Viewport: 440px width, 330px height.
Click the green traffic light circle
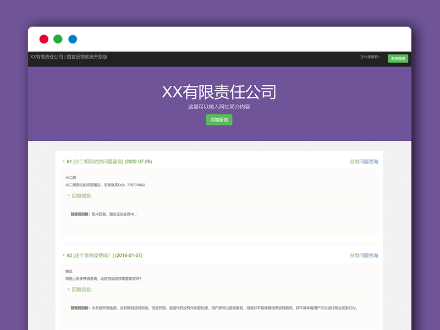(x=57, y=38)
